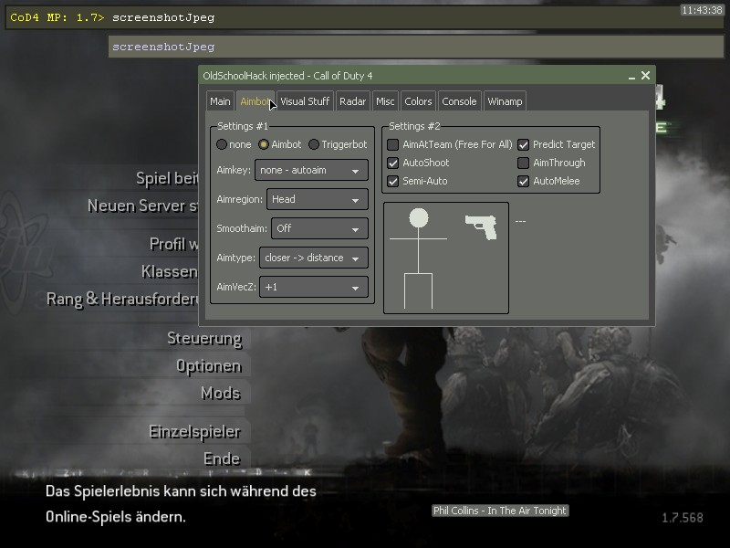Close the OldSchoolHack injected window

[645, 76]
